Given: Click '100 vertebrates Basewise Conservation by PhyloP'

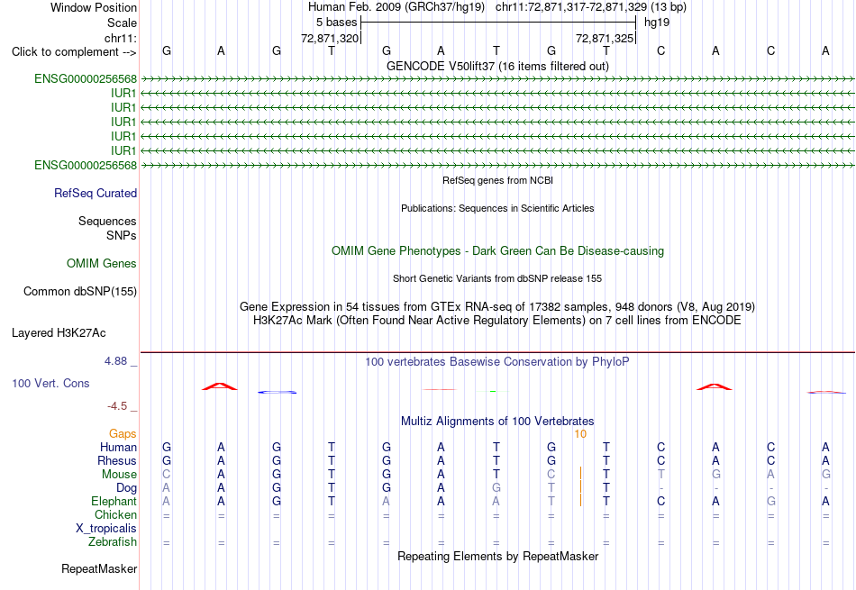Looking at the screenshot, I should (x=497, y=362).
